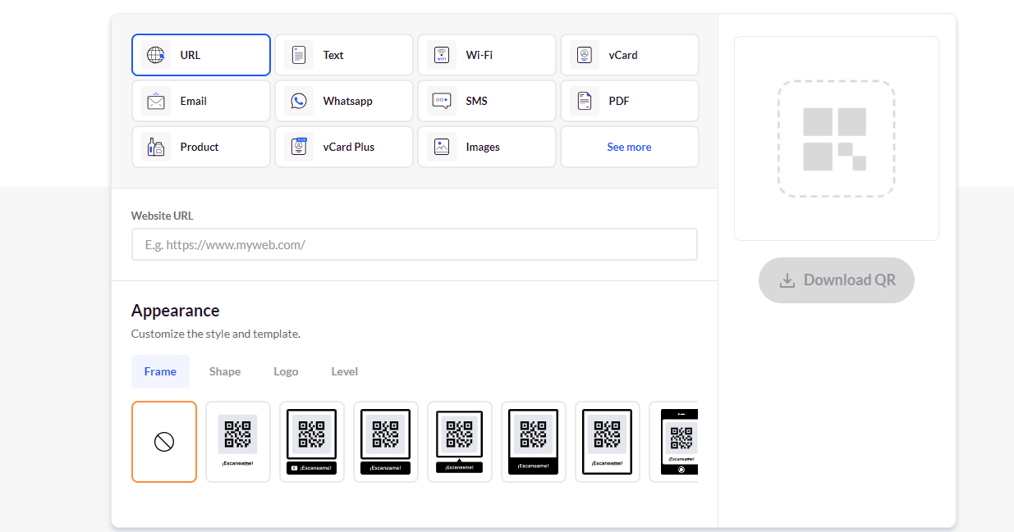Viewport: 1014px width, 532px height.
Task: Pick the Wi-Fi QR type icon
Action: 442,55
